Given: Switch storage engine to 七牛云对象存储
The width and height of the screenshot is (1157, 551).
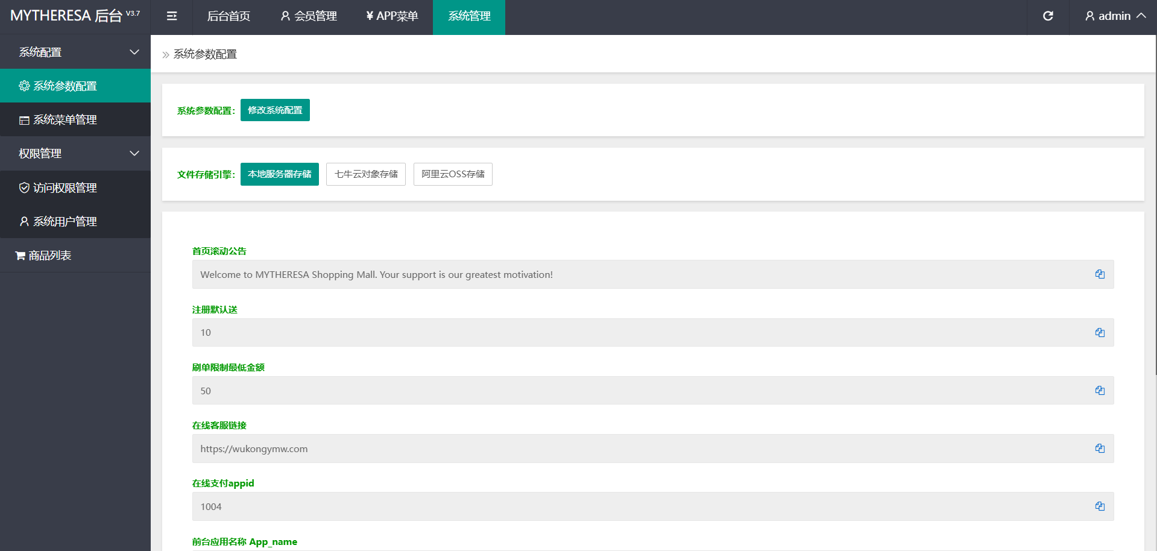Looking at the screenshot, I should click(366, 174).
